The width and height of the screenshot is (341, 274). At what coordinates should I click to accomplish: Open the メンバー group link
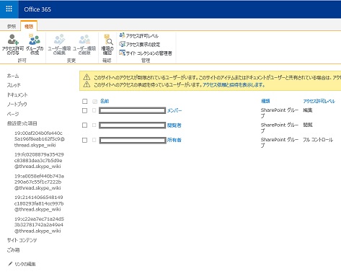pyautogui.click(x=174, y=110)
